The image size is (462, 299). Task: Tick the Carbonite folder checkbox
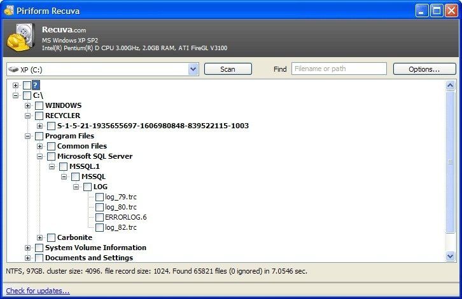pyautogui.click(x=52, y=237)
